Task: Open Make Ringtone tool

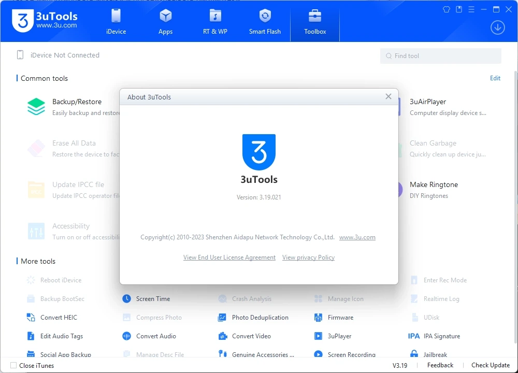Action: tap(434, 190)
